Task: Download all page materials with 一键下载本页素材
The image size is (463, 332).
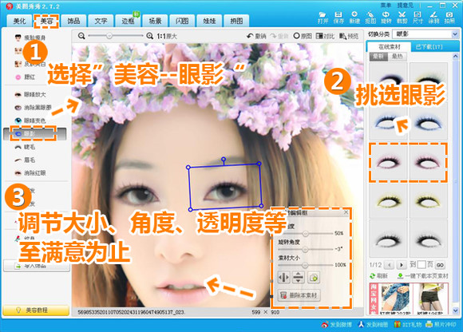Action: pos(422,275)
